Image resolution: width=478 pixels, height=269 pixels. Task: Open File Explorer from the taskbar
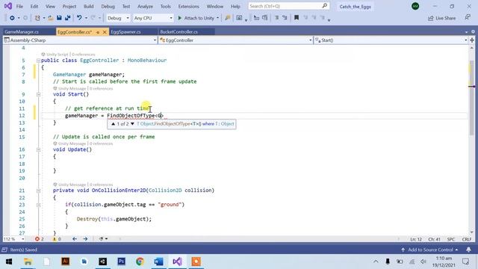click(28, 262)
